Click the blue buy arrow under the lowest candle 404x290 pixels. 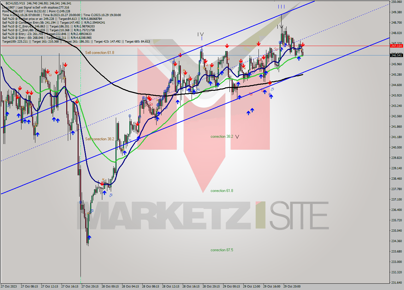pyautogui.click(x=89, y=238)
